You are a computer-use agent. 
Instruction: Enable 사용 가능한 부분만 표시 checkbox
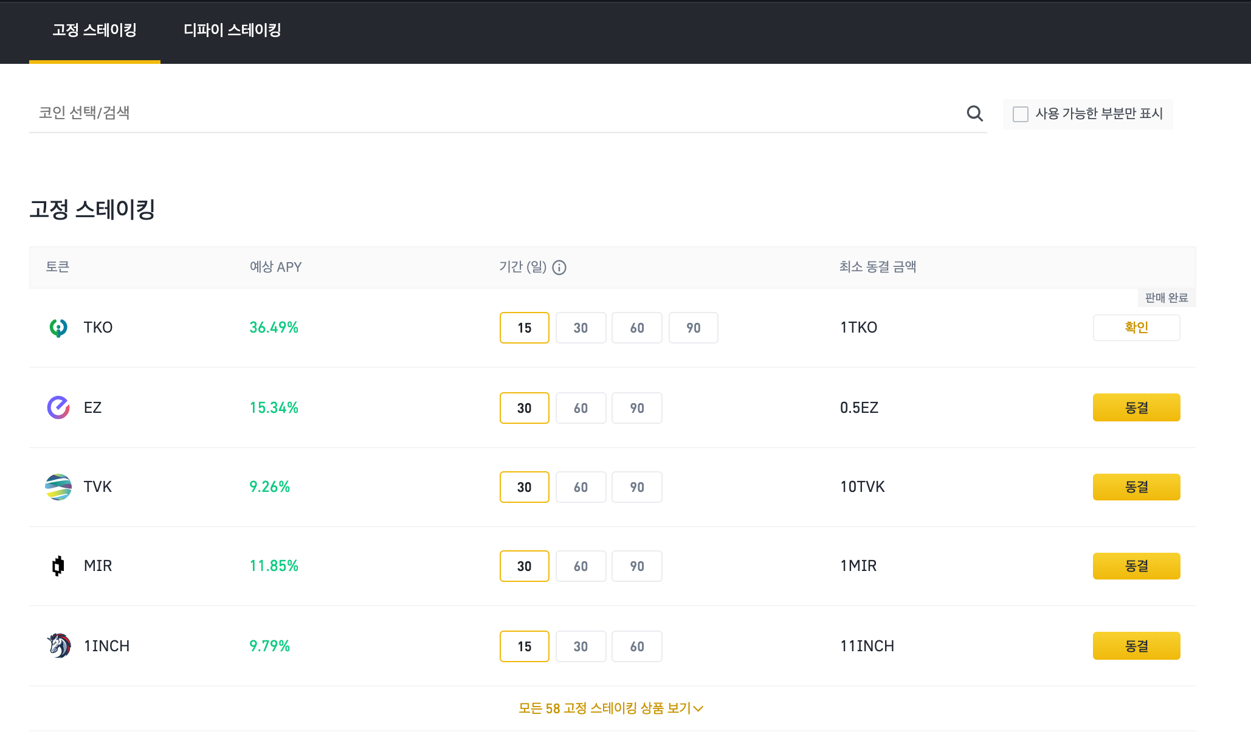1021,114
